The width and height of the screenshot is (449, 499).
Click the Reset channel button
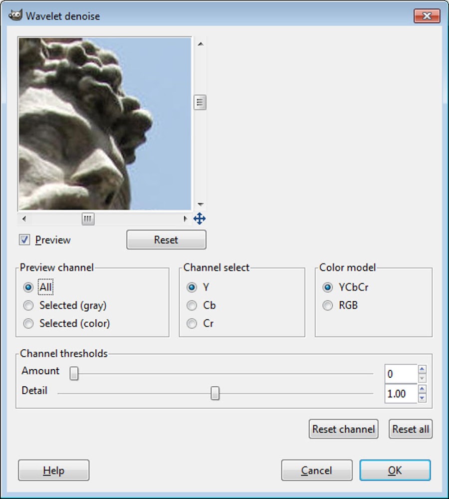pos(343,429)
